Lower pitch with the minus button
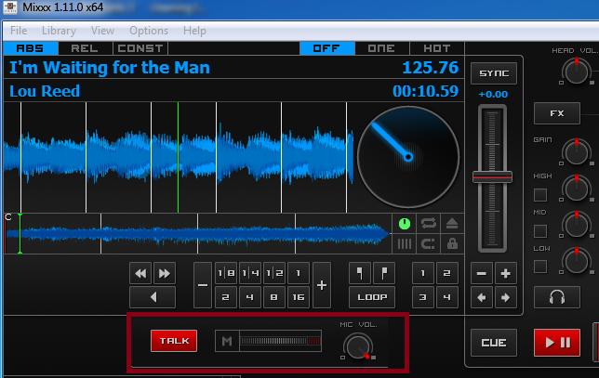599x378 pixels. 482,273
